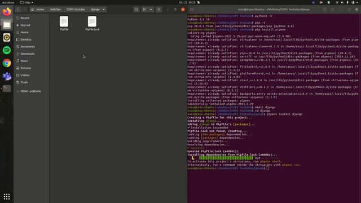Search in the Files window
This screenshot has height=203, width=361.
pyautogui.click(x=137, y=10)
